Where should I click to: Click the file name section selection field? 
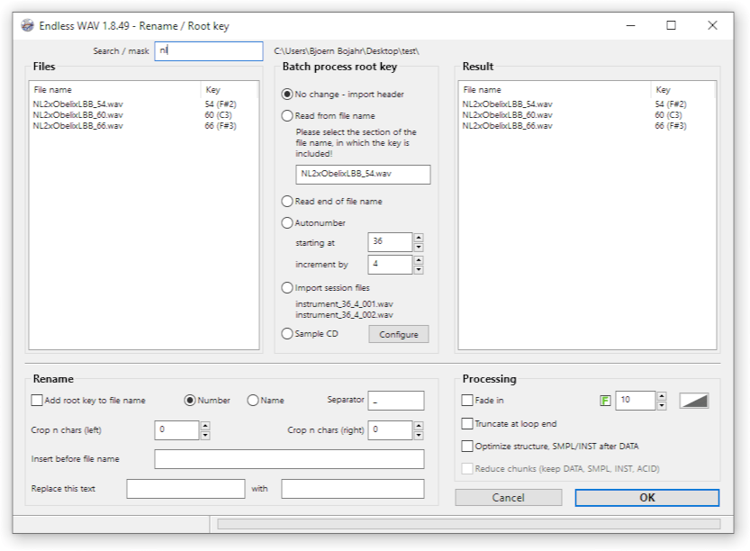[x=363, y=175]
